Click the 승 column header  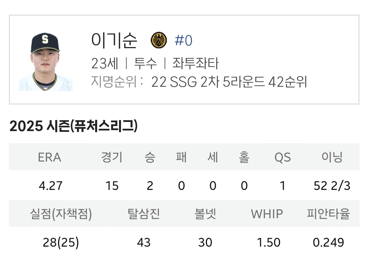(x=150, y=157)
